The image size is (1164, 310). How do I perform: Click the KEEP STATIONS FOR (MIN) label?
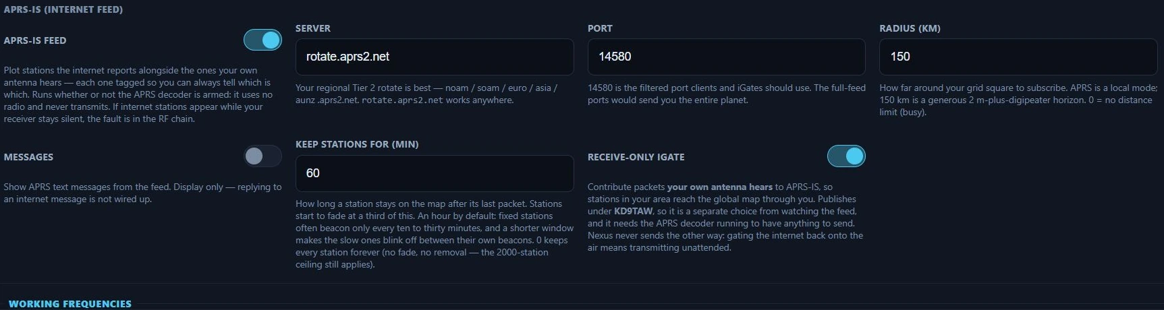357,144
